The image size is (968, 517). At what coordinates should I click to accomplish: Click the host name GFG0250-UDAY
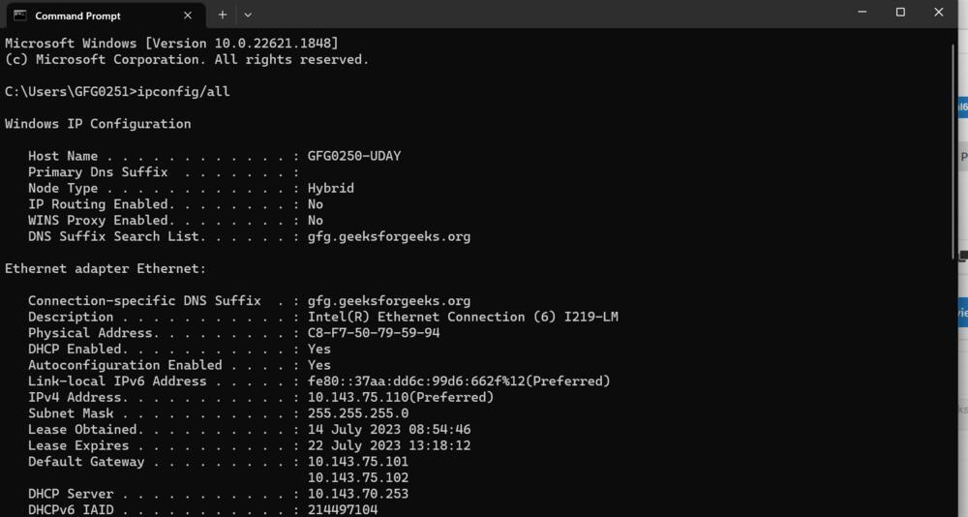coord(353,156)
